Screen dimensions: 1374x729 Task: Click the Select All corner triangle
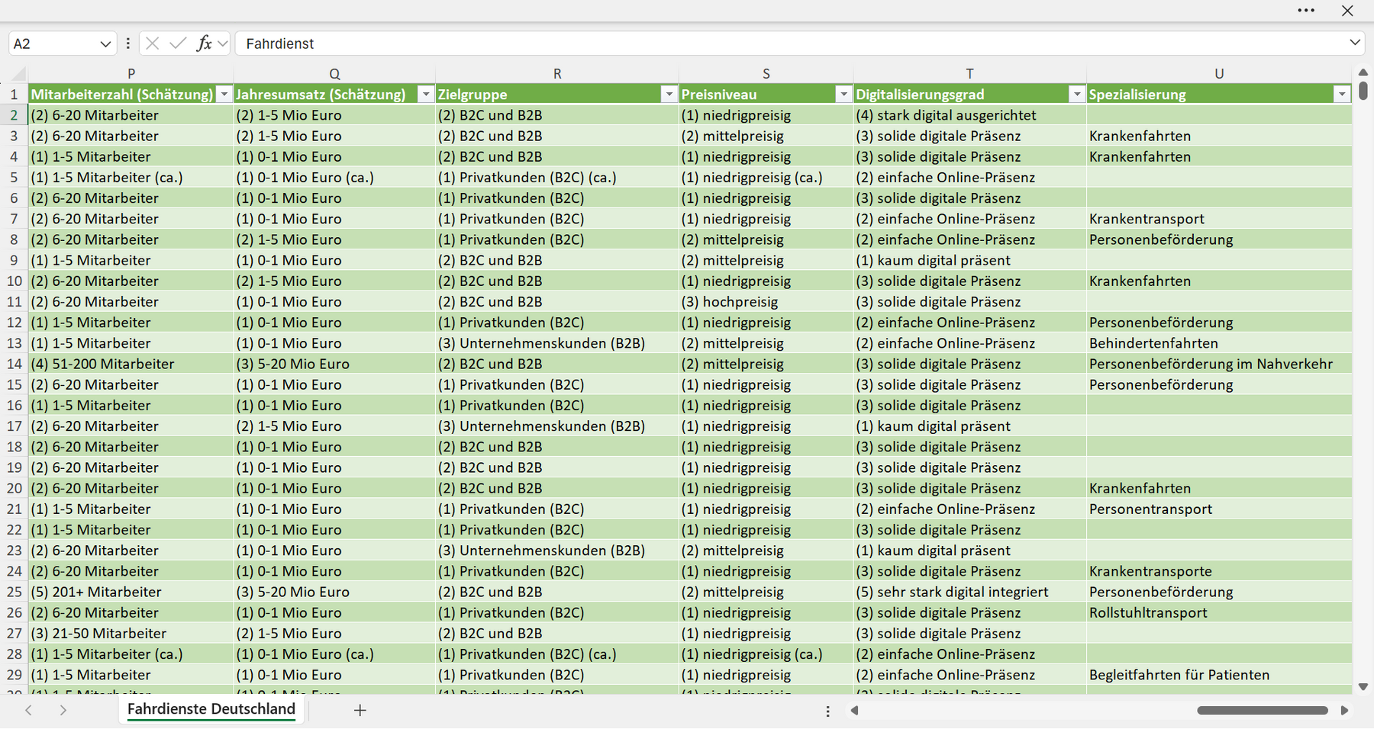[18, 74]
